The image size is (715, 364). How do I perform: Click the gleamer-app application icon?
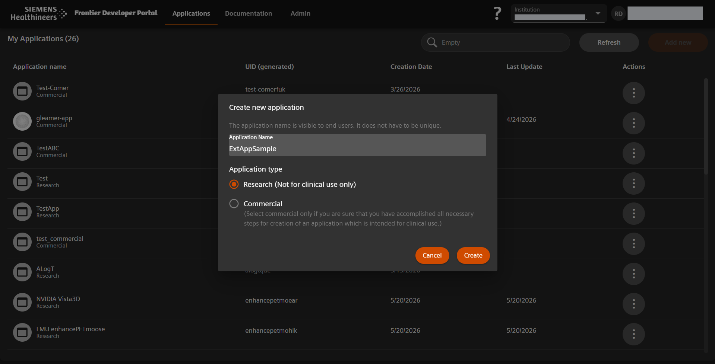[22, 121]
